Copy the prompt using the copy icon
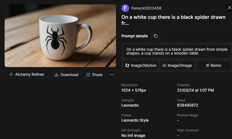 tap(156, 36)
